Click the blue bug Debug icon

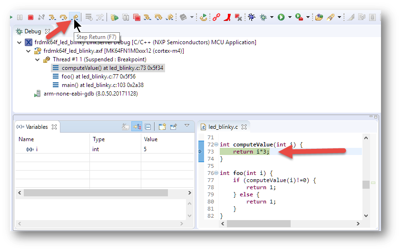(x=252, y=17)
